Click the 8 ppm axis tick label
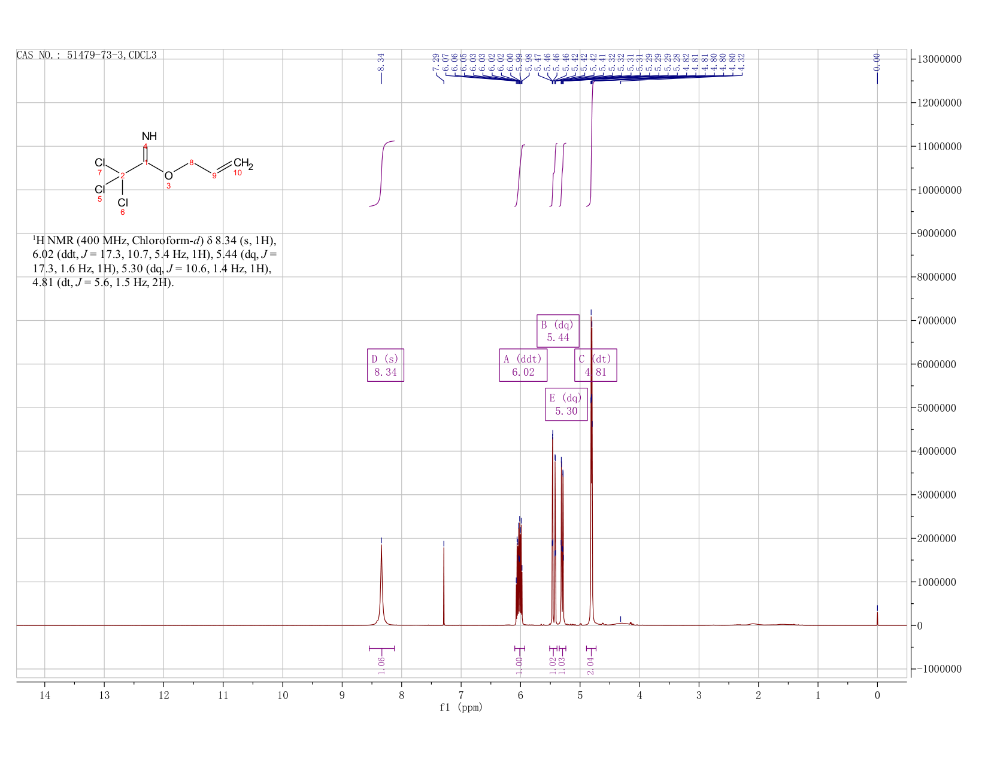Viewport: 988px width, 763px height. [x=401, y=695]
